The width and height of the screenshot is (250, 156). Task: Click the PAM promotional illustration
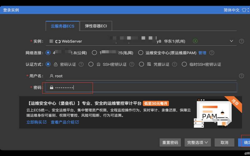213,114
